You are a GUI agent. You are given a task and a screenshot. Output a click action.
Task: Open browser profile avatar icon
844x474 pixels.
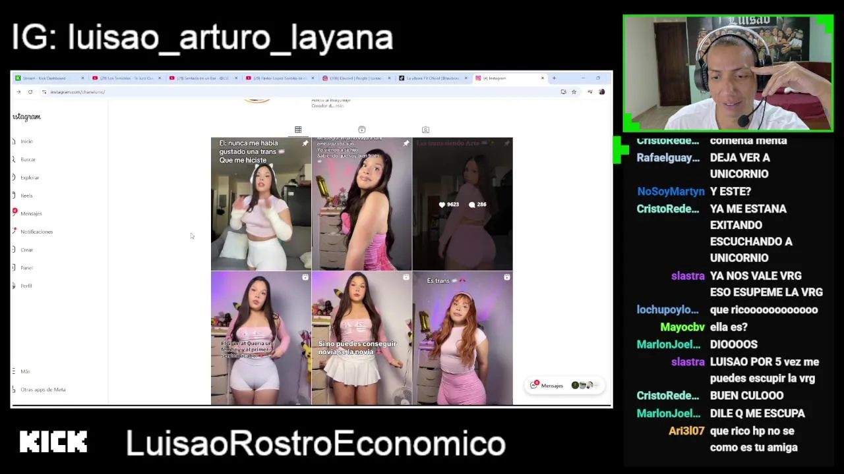point(601,92)
